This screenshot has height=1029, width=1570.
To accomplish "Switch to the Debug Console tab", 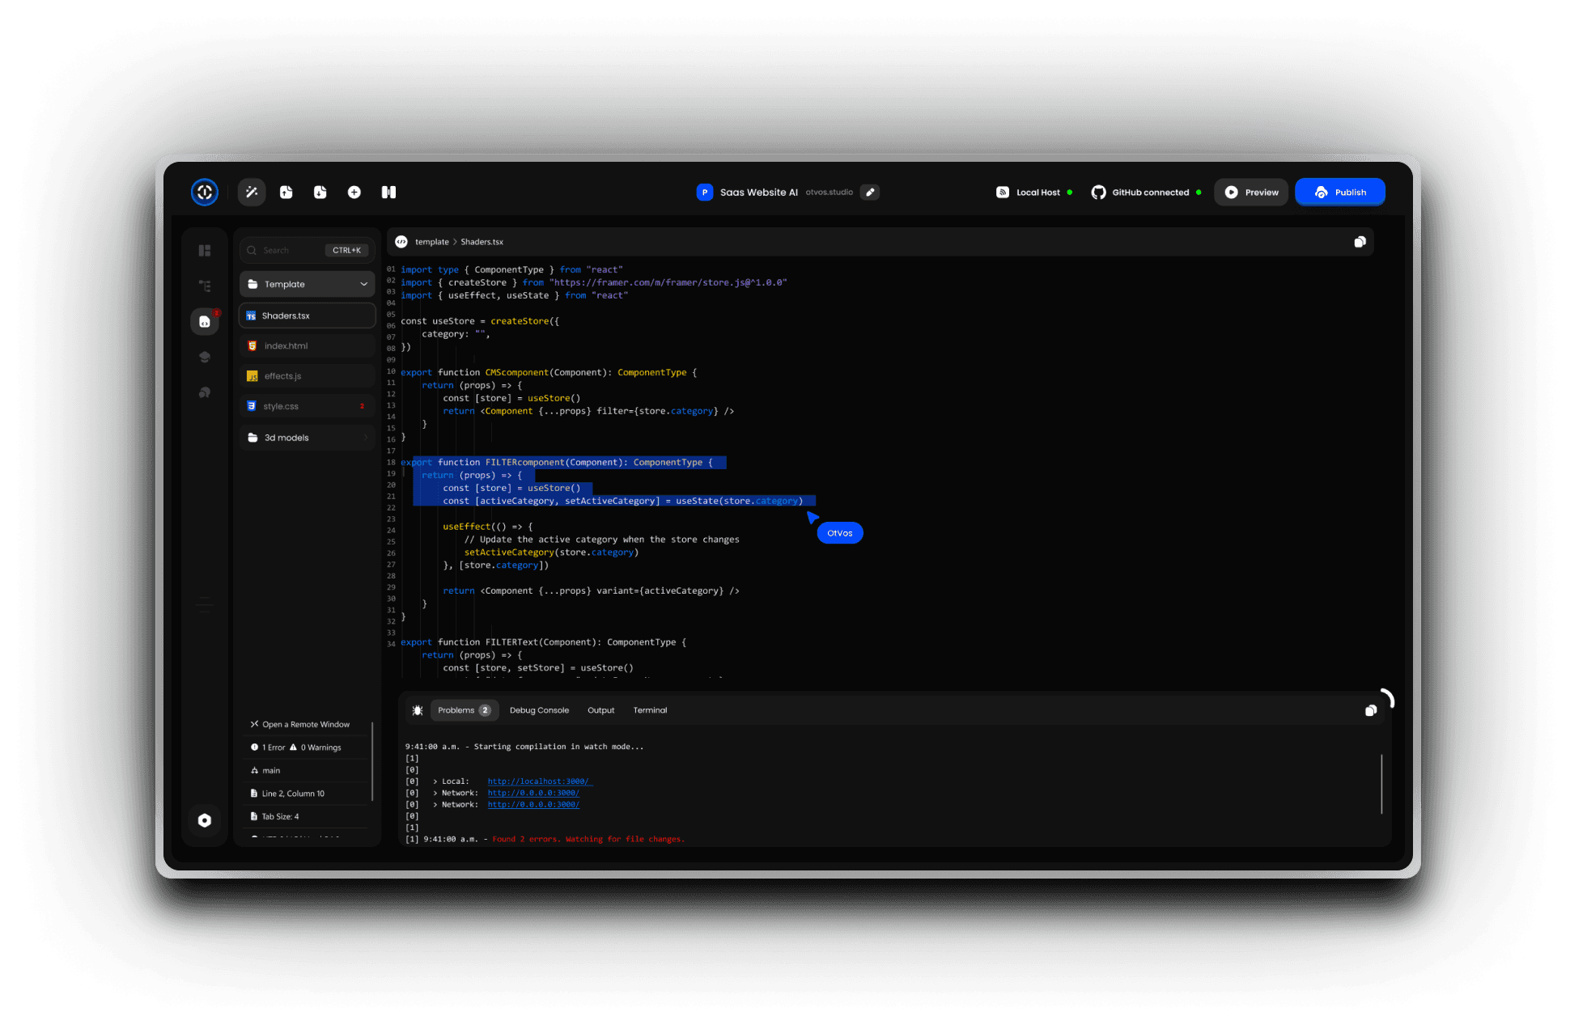I will click(x=539, y=710).
